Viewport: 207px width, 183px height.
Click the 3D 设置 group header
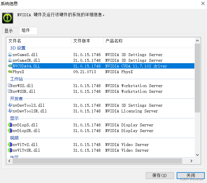coord(18,48)
